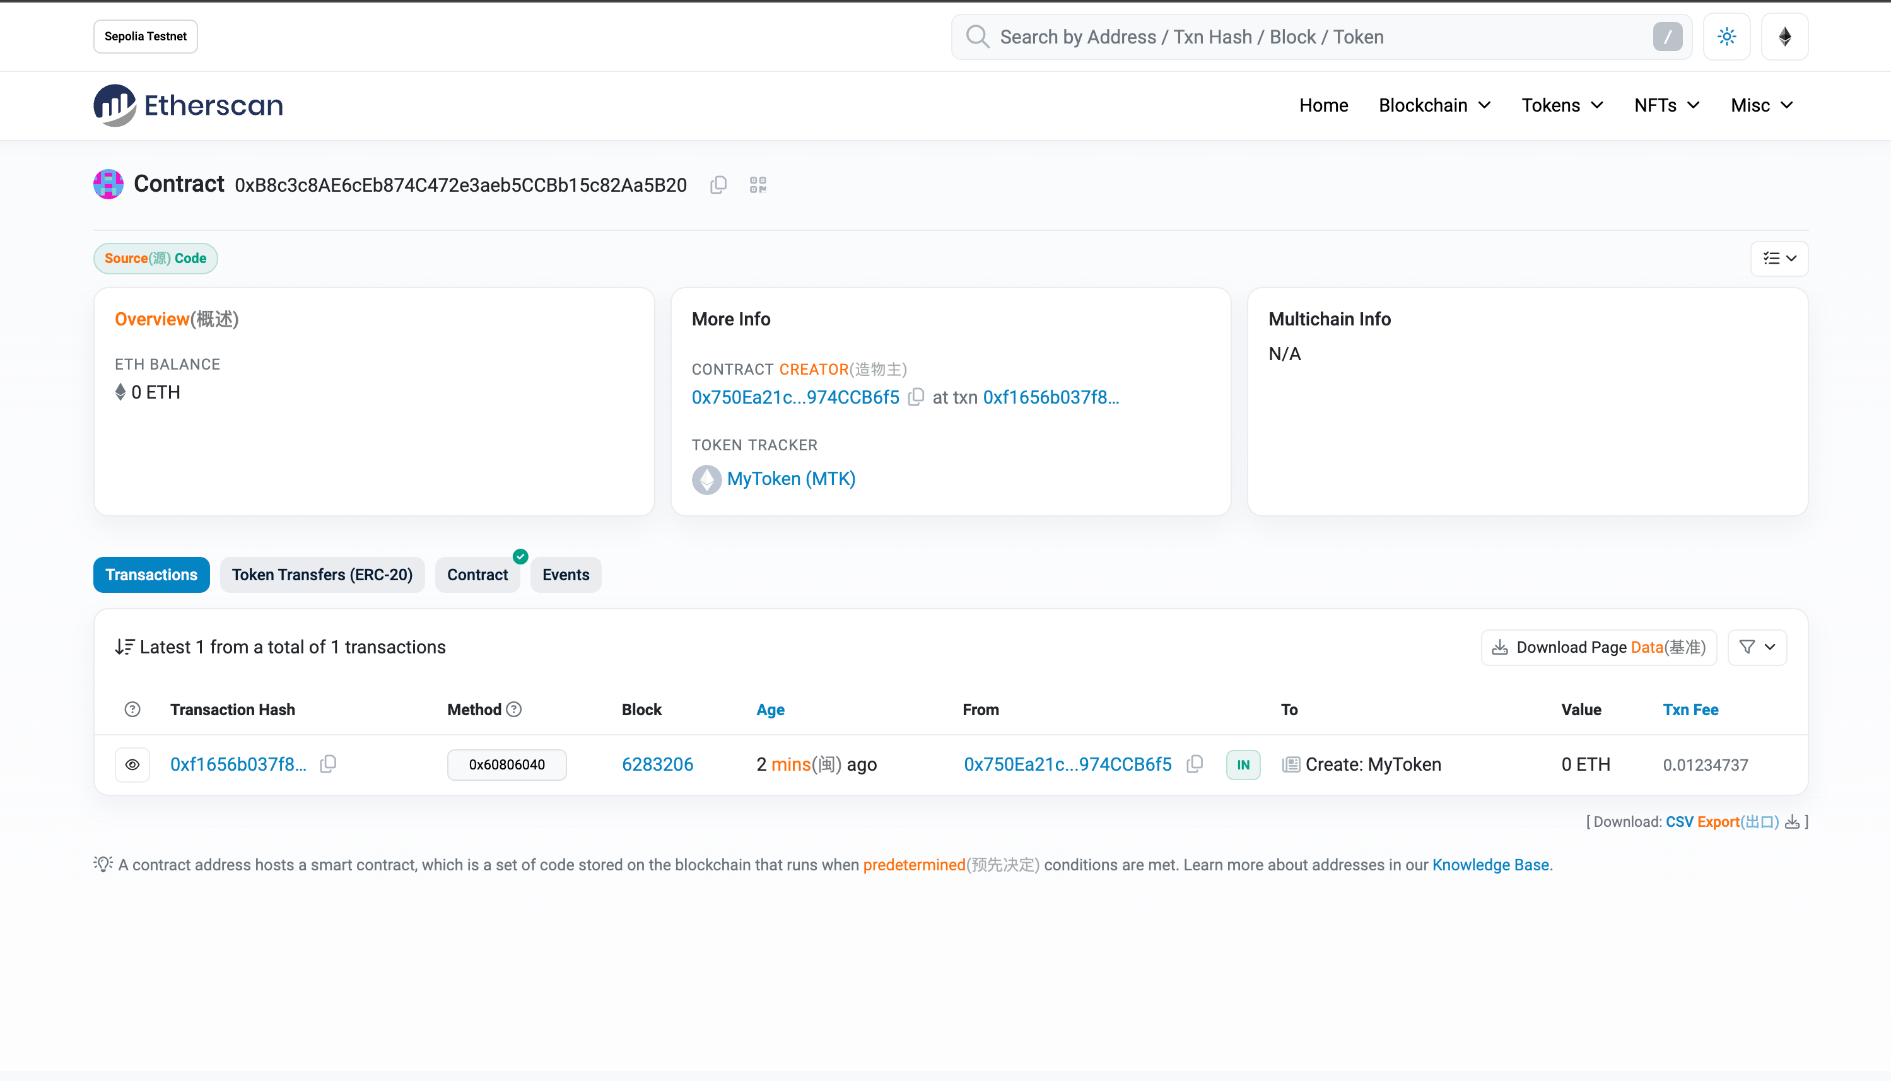Click the Sepolia Testnet button
Viewport: 1891px width, 1081px height.
click(x=146, y=37)
